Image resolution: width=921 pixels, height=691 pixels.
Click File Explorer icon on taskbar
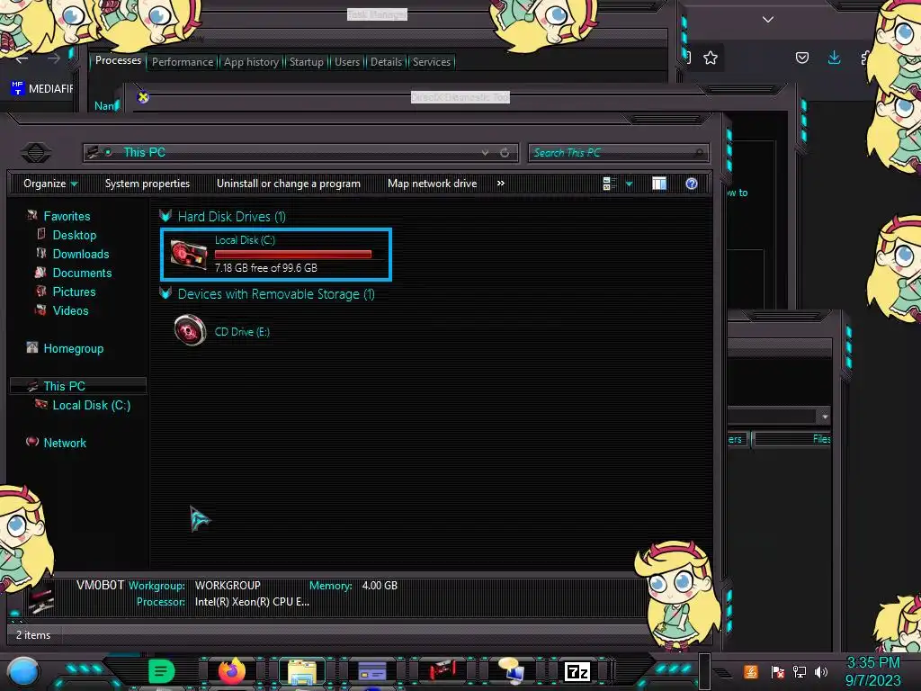[302, 671]
